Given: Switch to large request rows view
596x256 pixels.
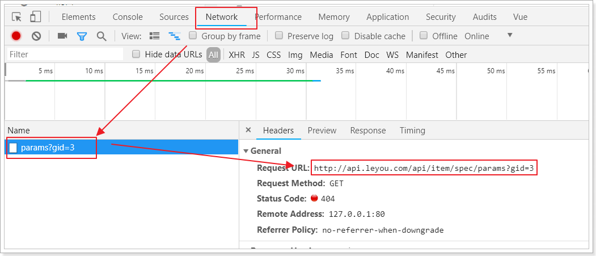Looking at the screenshot, I should click(154, 36).
